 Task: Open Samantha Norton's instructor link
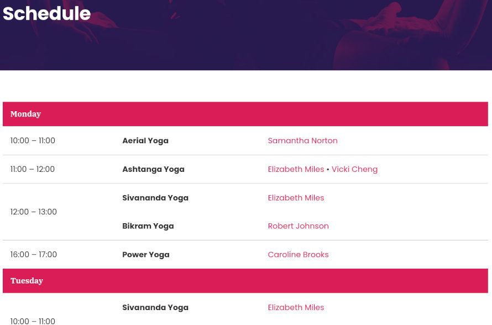point(302,140)
